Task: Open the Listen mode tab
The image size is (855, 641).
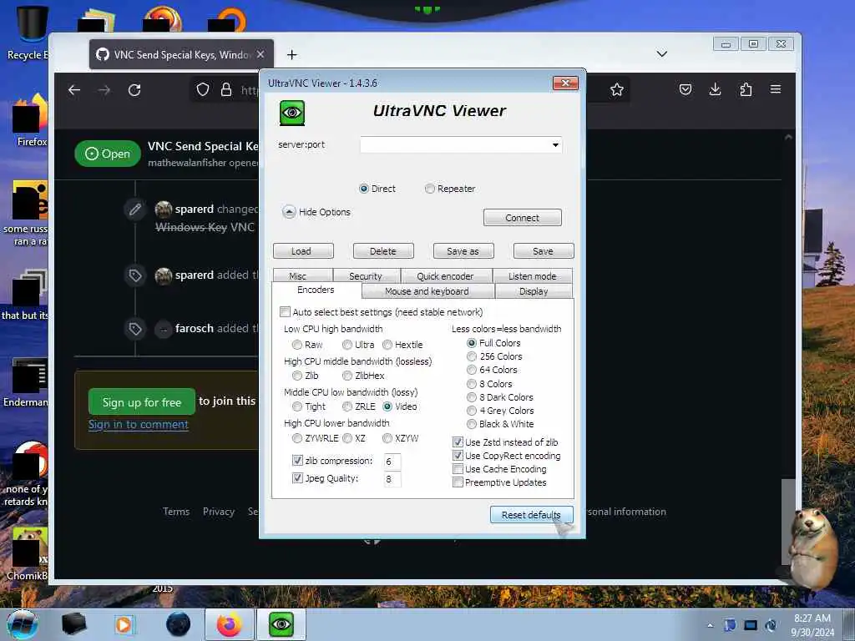Action: point(532,275)
